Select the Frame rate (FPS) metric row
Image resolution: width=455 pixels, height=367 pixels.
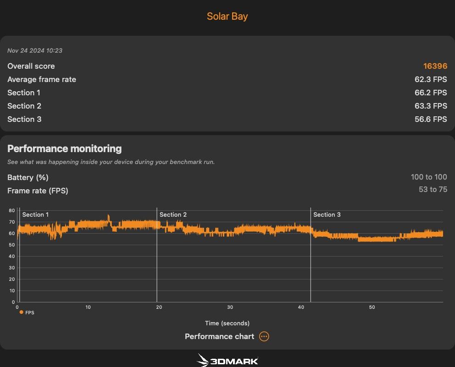pyautogui.click(x=227, y=190)
